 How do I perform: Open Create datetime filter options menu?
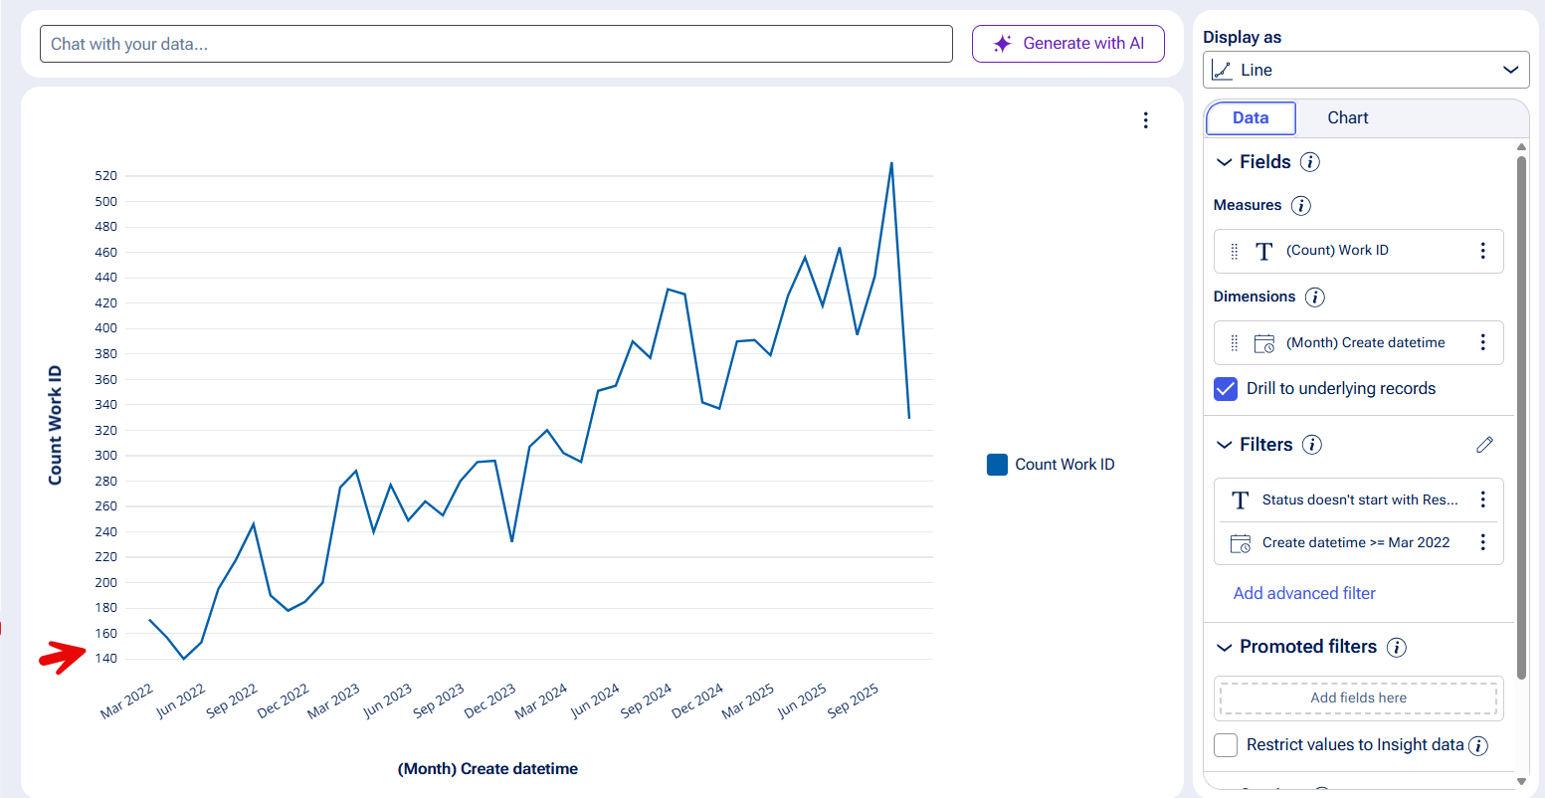click(x=1482, y=542)
